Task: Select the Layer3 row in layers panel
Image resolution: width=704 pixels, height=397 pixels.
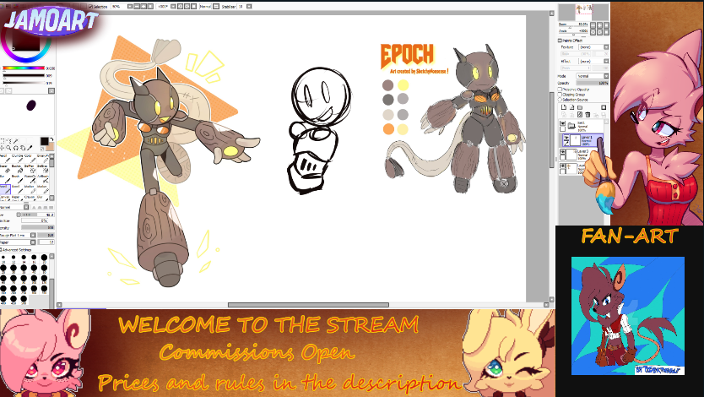Action: pyautogui.click(x=582, y=155)
